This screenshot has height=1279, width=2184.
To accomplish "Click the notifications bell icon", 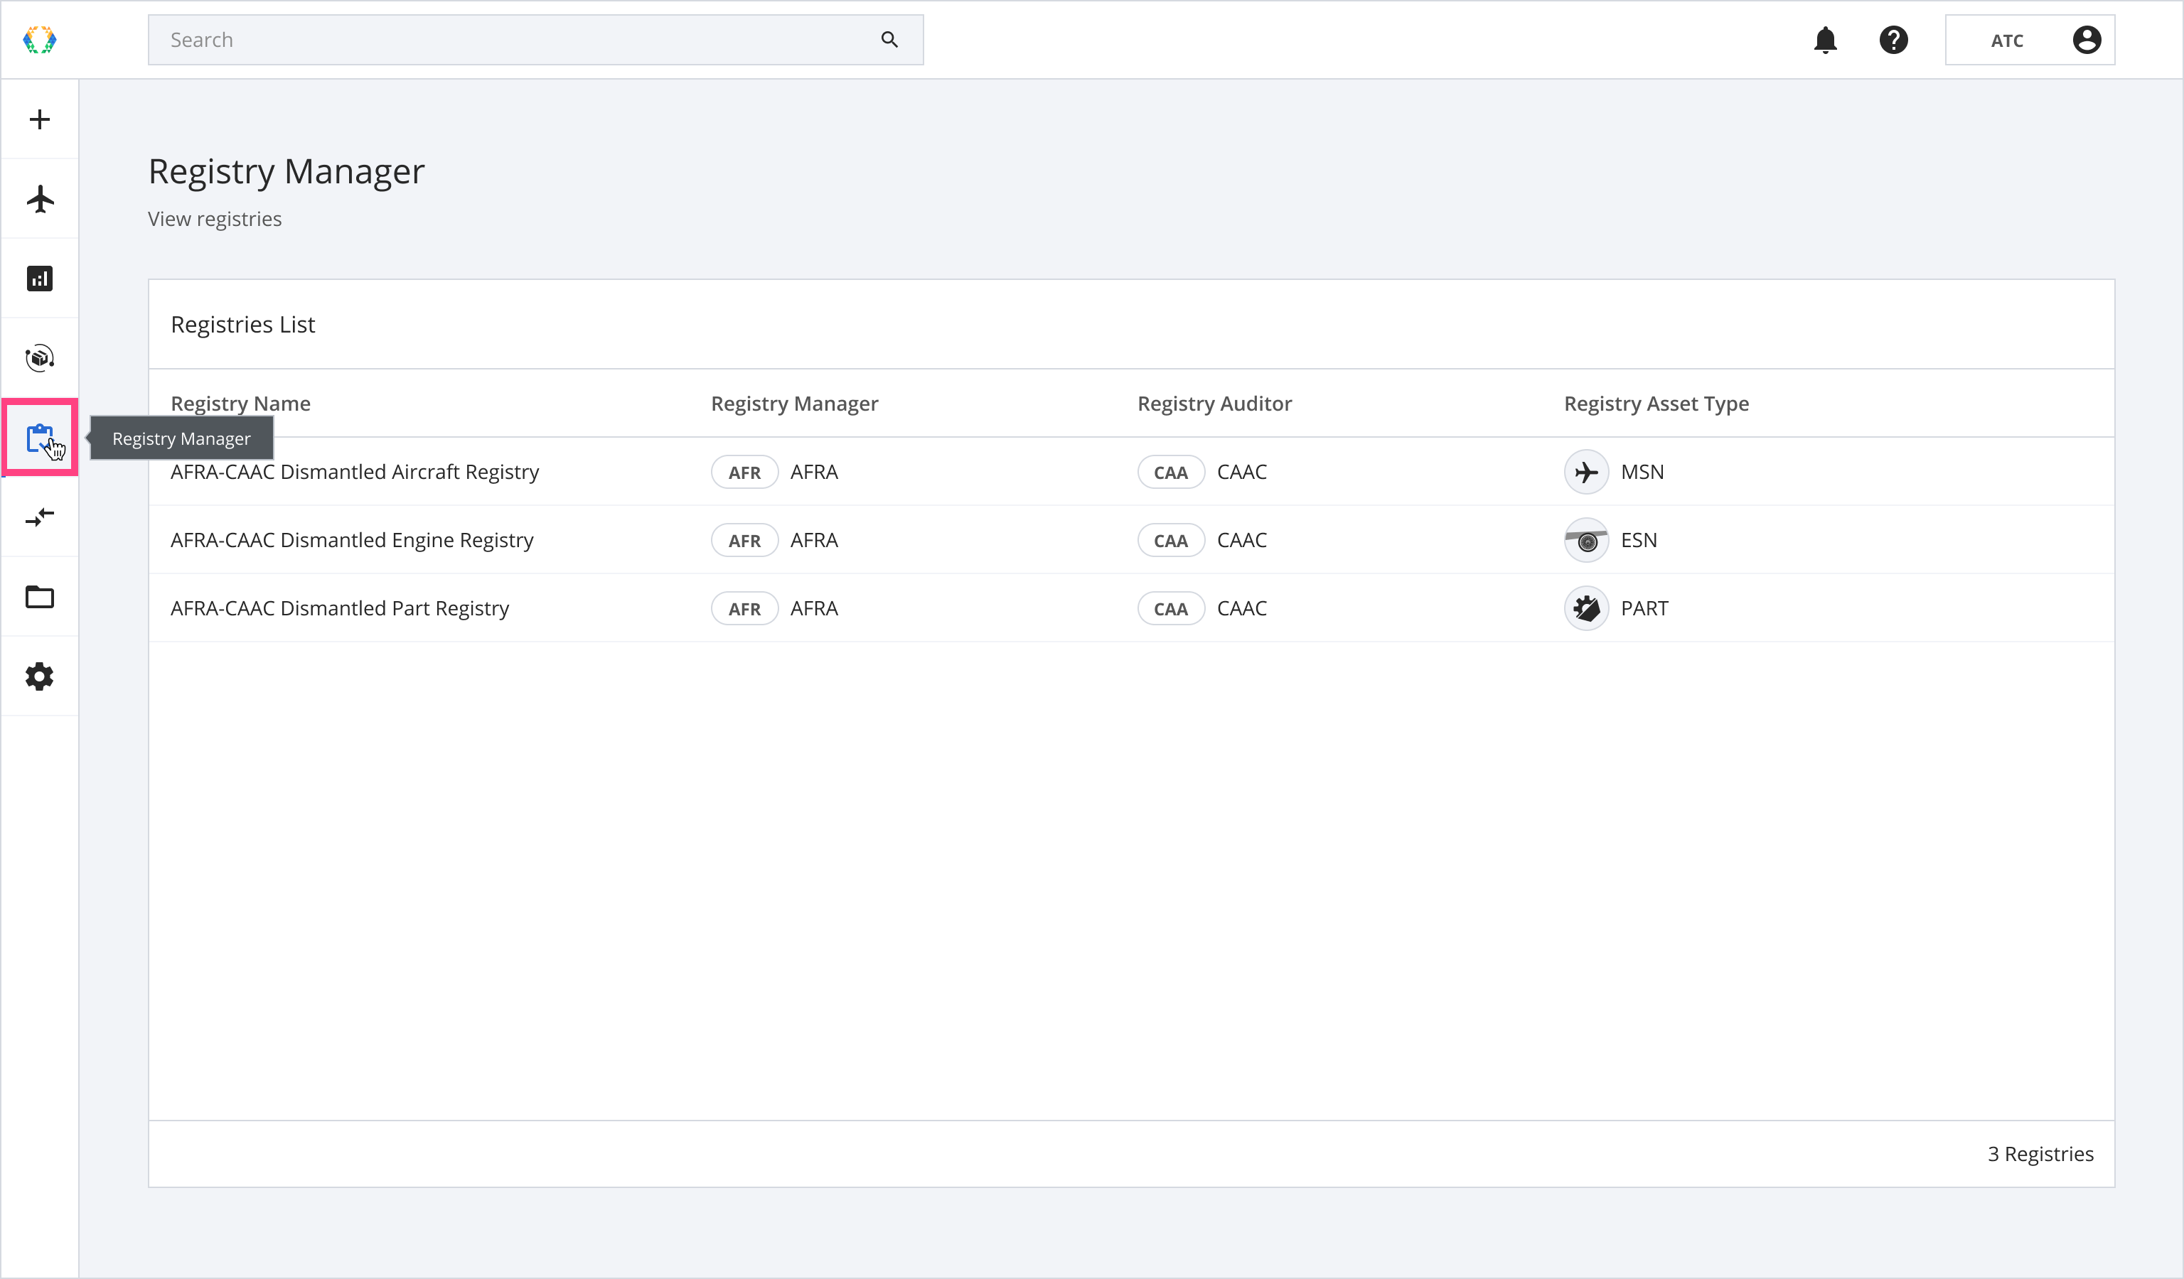I will [1825, 40].
